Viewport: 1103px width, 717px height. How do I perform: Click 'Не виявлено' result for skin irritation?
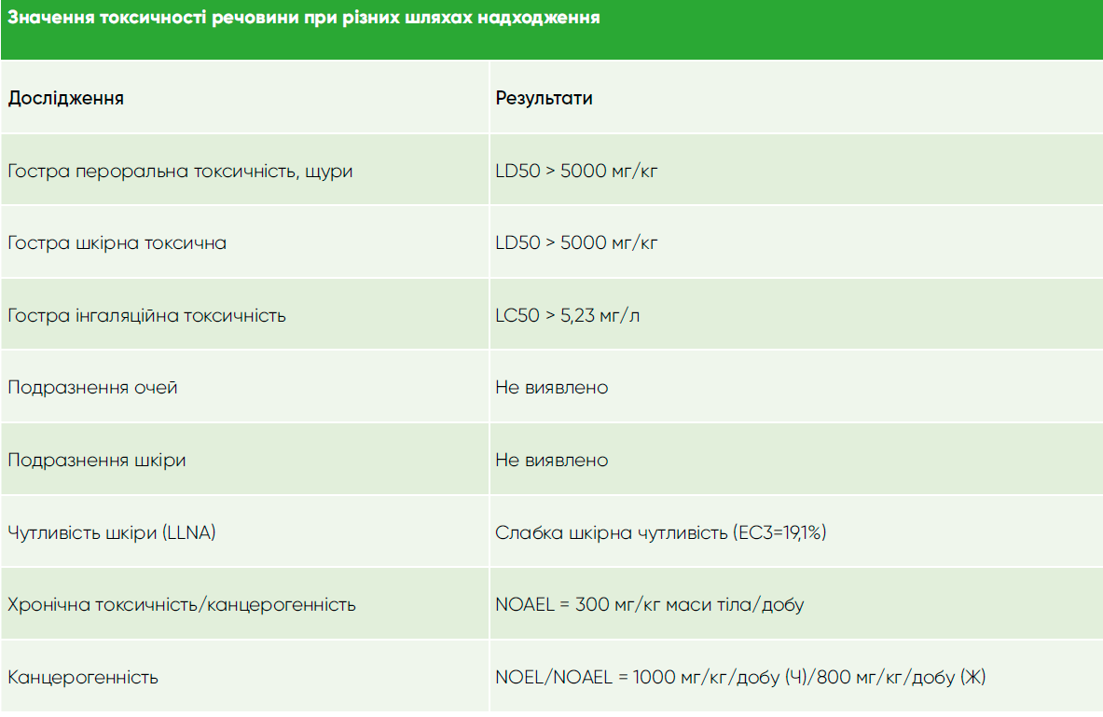pyautogui.click(x=552, y=461)
